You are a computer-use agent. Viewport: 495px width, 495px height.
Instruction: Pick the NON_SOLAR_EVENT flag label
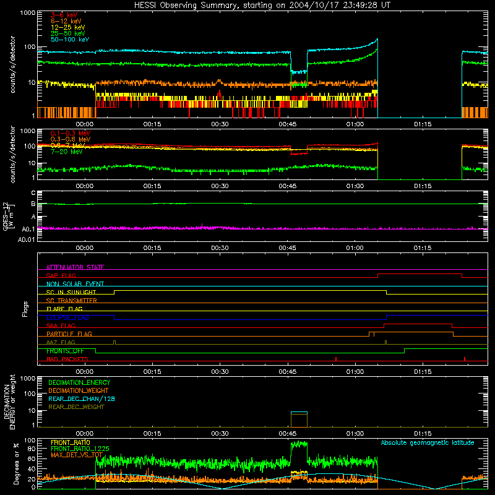point(75,284)
